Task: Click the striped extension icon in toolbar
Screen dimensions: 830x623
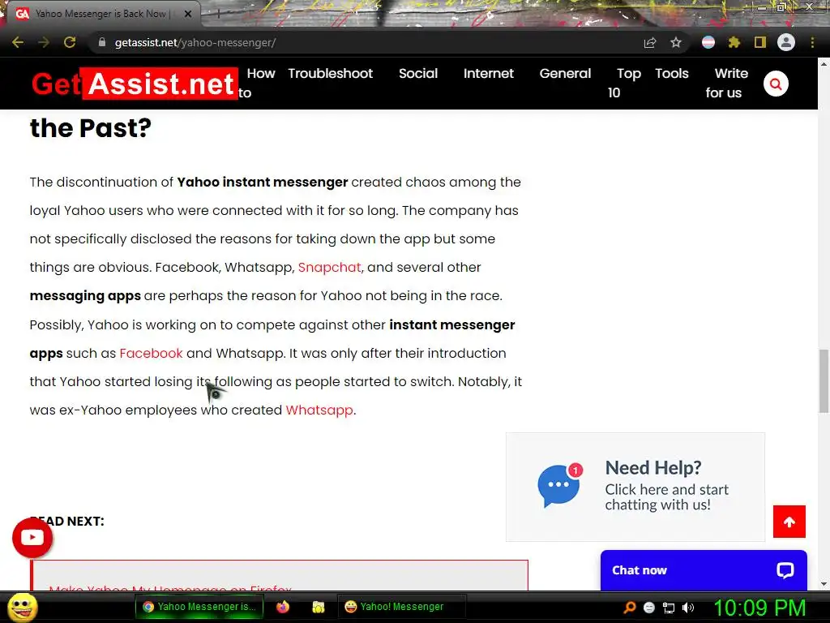Action: click(x=708, y=42)
